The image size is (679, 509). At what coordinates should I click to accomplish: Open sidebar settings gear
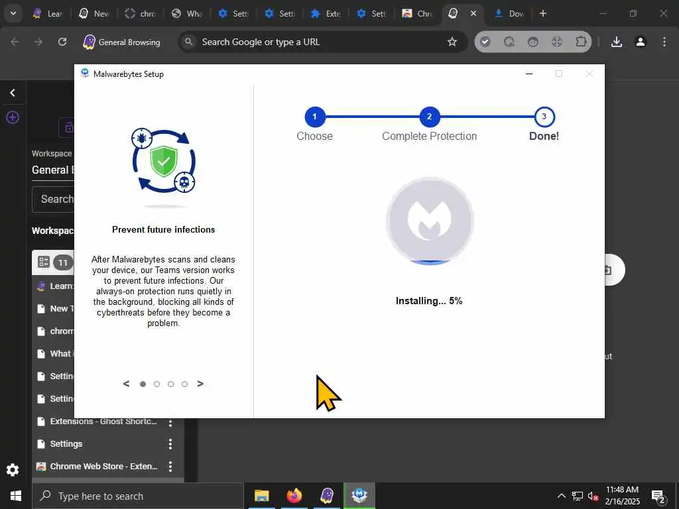coord(13,470)
